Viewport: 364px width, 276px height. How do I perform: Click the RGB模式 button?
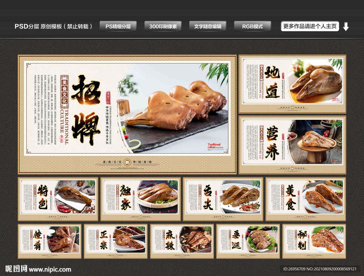tap(252, 26)
